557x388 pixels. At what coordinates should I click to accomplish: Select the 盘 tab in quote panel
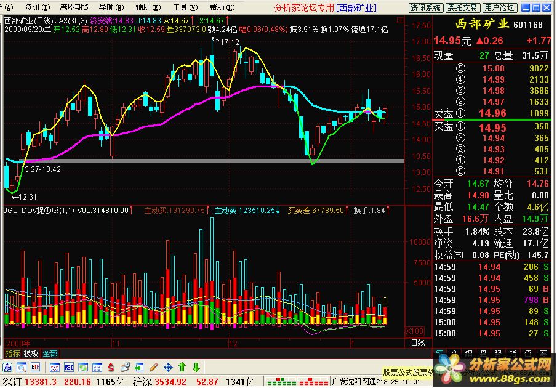pos(483,352)
